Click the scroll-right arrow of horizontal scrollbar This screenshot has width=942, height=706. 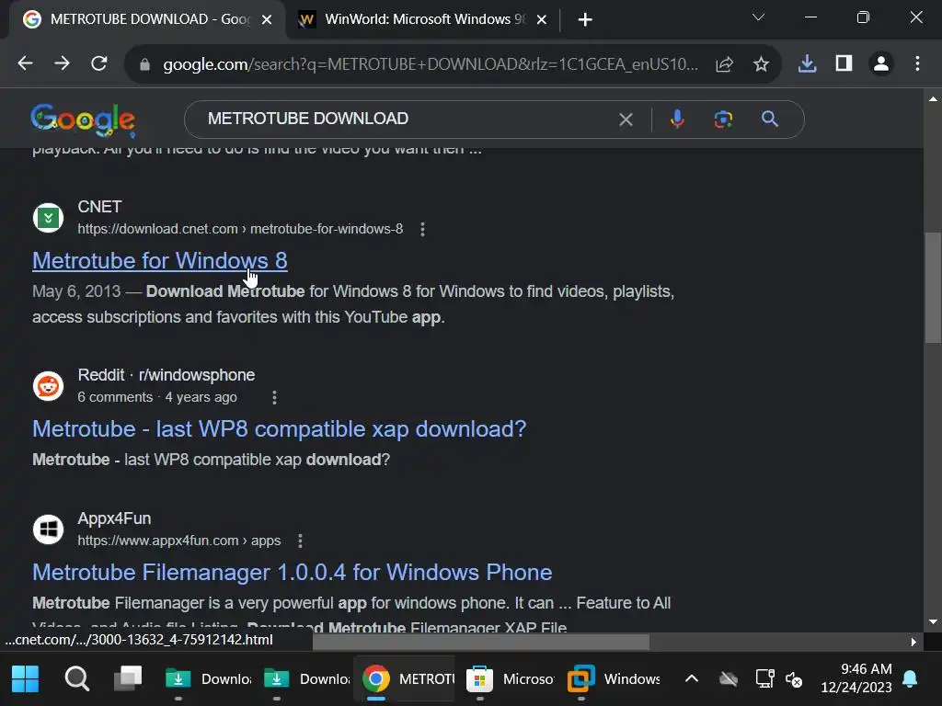[x=913, y=642]
